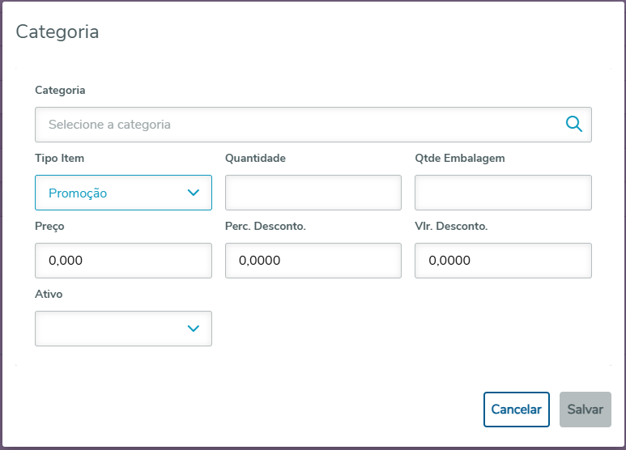Click the 'Perc. Desconto.' field label

pyautogui.click(x=265, y=227)
